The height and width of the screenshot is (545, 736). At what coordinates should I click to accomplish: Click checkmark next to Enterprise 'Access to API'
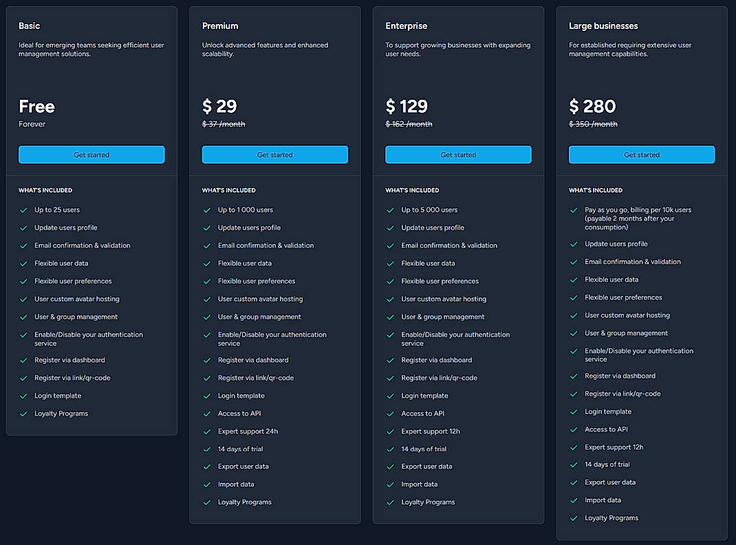390,414
